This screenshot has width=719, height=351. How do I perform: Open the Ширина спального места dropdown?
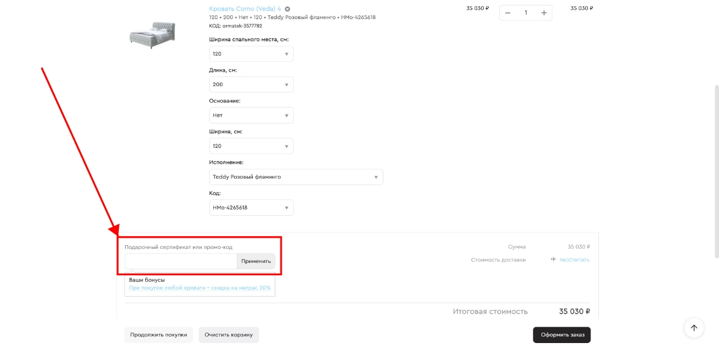point(251,54)
